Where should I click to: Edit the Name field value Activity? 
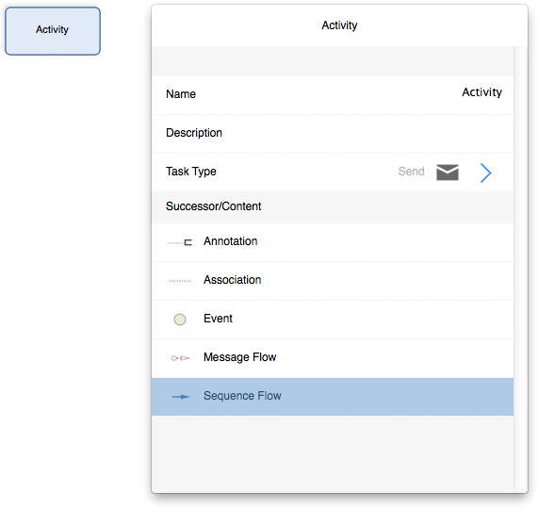tap(481, 92)
